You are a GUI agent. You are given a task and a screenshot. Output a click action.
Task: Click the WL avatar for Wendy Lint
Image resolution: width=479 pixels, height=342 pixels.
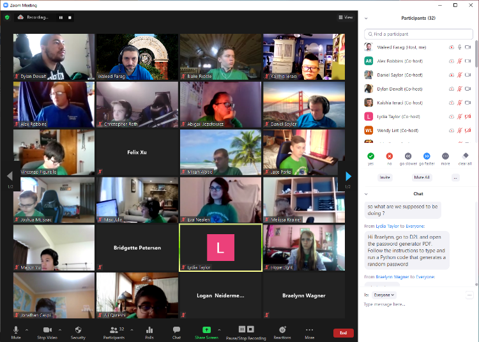pos(369,131)
